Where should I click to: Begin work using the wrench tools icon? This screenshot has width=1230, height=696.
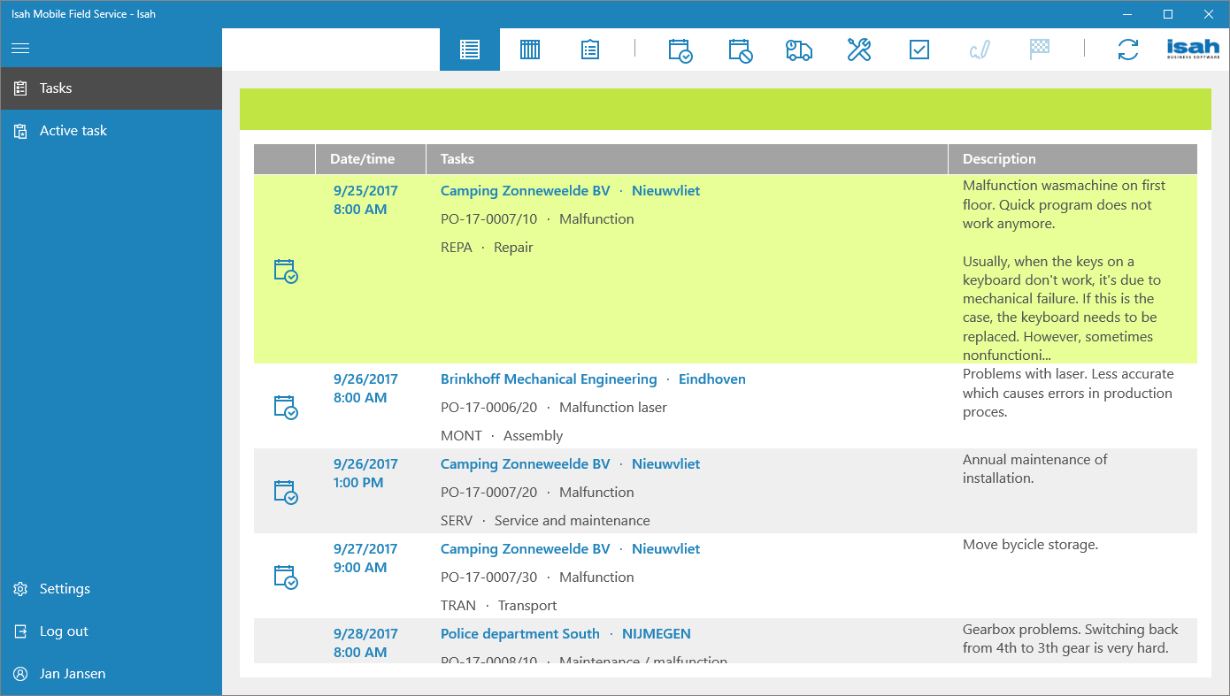tap(858, 50)
